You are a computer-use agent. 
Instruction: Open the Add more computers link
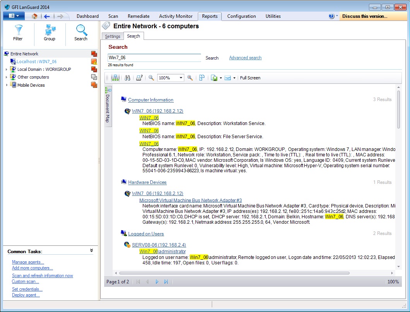coord(33,268)
